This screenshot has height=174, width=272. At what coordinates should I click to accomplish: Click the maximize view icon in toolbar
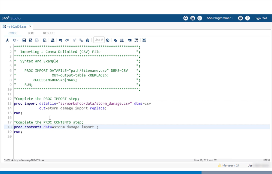pyautogui.click(x=144, y=40)
